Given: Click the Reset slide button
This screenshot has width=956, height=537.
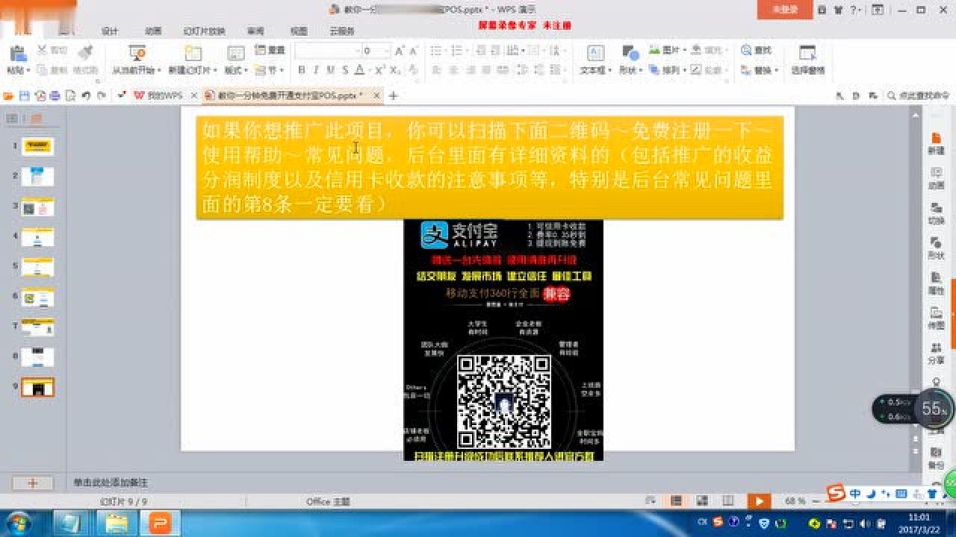Looking at the screenshot, I should click(270, 50).
